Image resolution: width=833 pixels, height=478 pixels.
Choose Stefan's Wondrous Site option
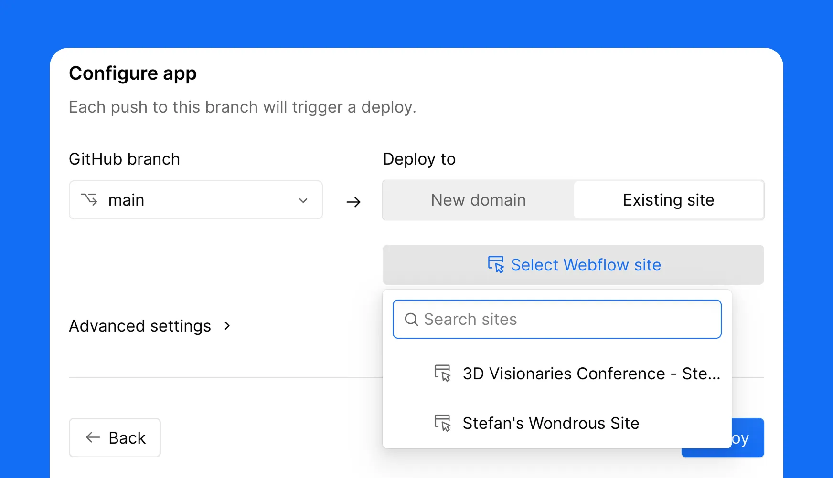(557, 423)
